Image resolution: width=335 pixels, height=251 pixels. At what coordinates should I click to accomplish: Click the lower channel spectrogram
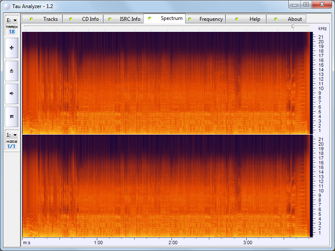166,186
